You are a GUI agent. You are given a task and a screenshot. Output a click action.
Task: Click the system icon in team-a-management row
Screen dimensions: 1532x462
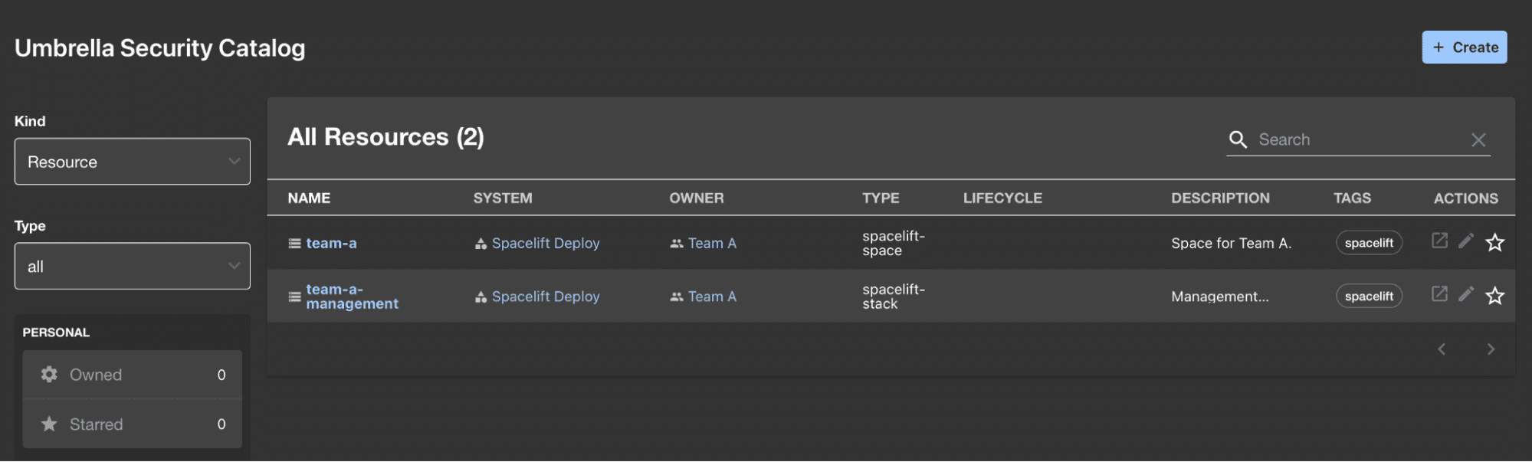[x=481, y=297]
